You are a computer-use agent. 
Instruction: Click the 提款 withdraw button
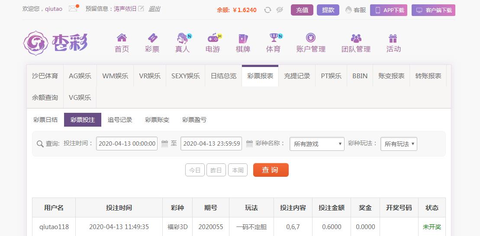(x=328, y=10)
